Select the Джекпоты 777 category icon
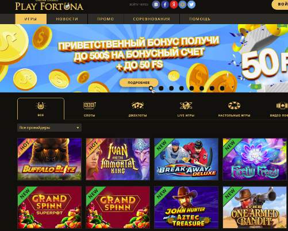The image size is (288, 231). [137, 106]
